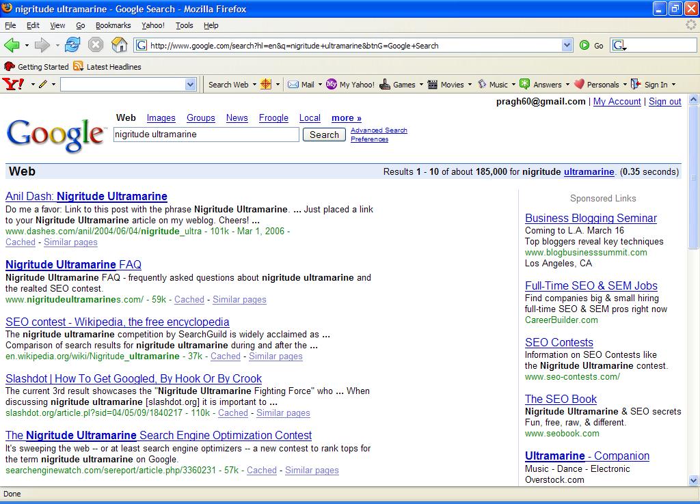Screen dimensions: 700x504
Task: Open the Games dropdown arrow in Yahoo toolbar
Action: (x=421, y=84)
